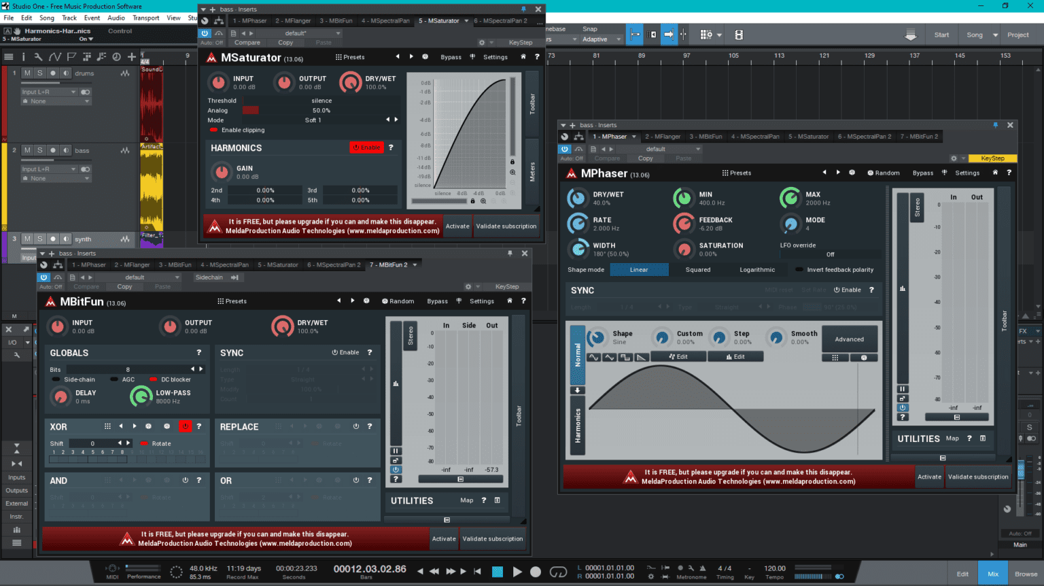Click the Play button in transport bar

click(x=517, y=572)
